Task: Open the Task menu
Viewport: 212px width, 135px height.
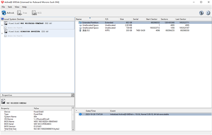Action: [x=10, y=7]
